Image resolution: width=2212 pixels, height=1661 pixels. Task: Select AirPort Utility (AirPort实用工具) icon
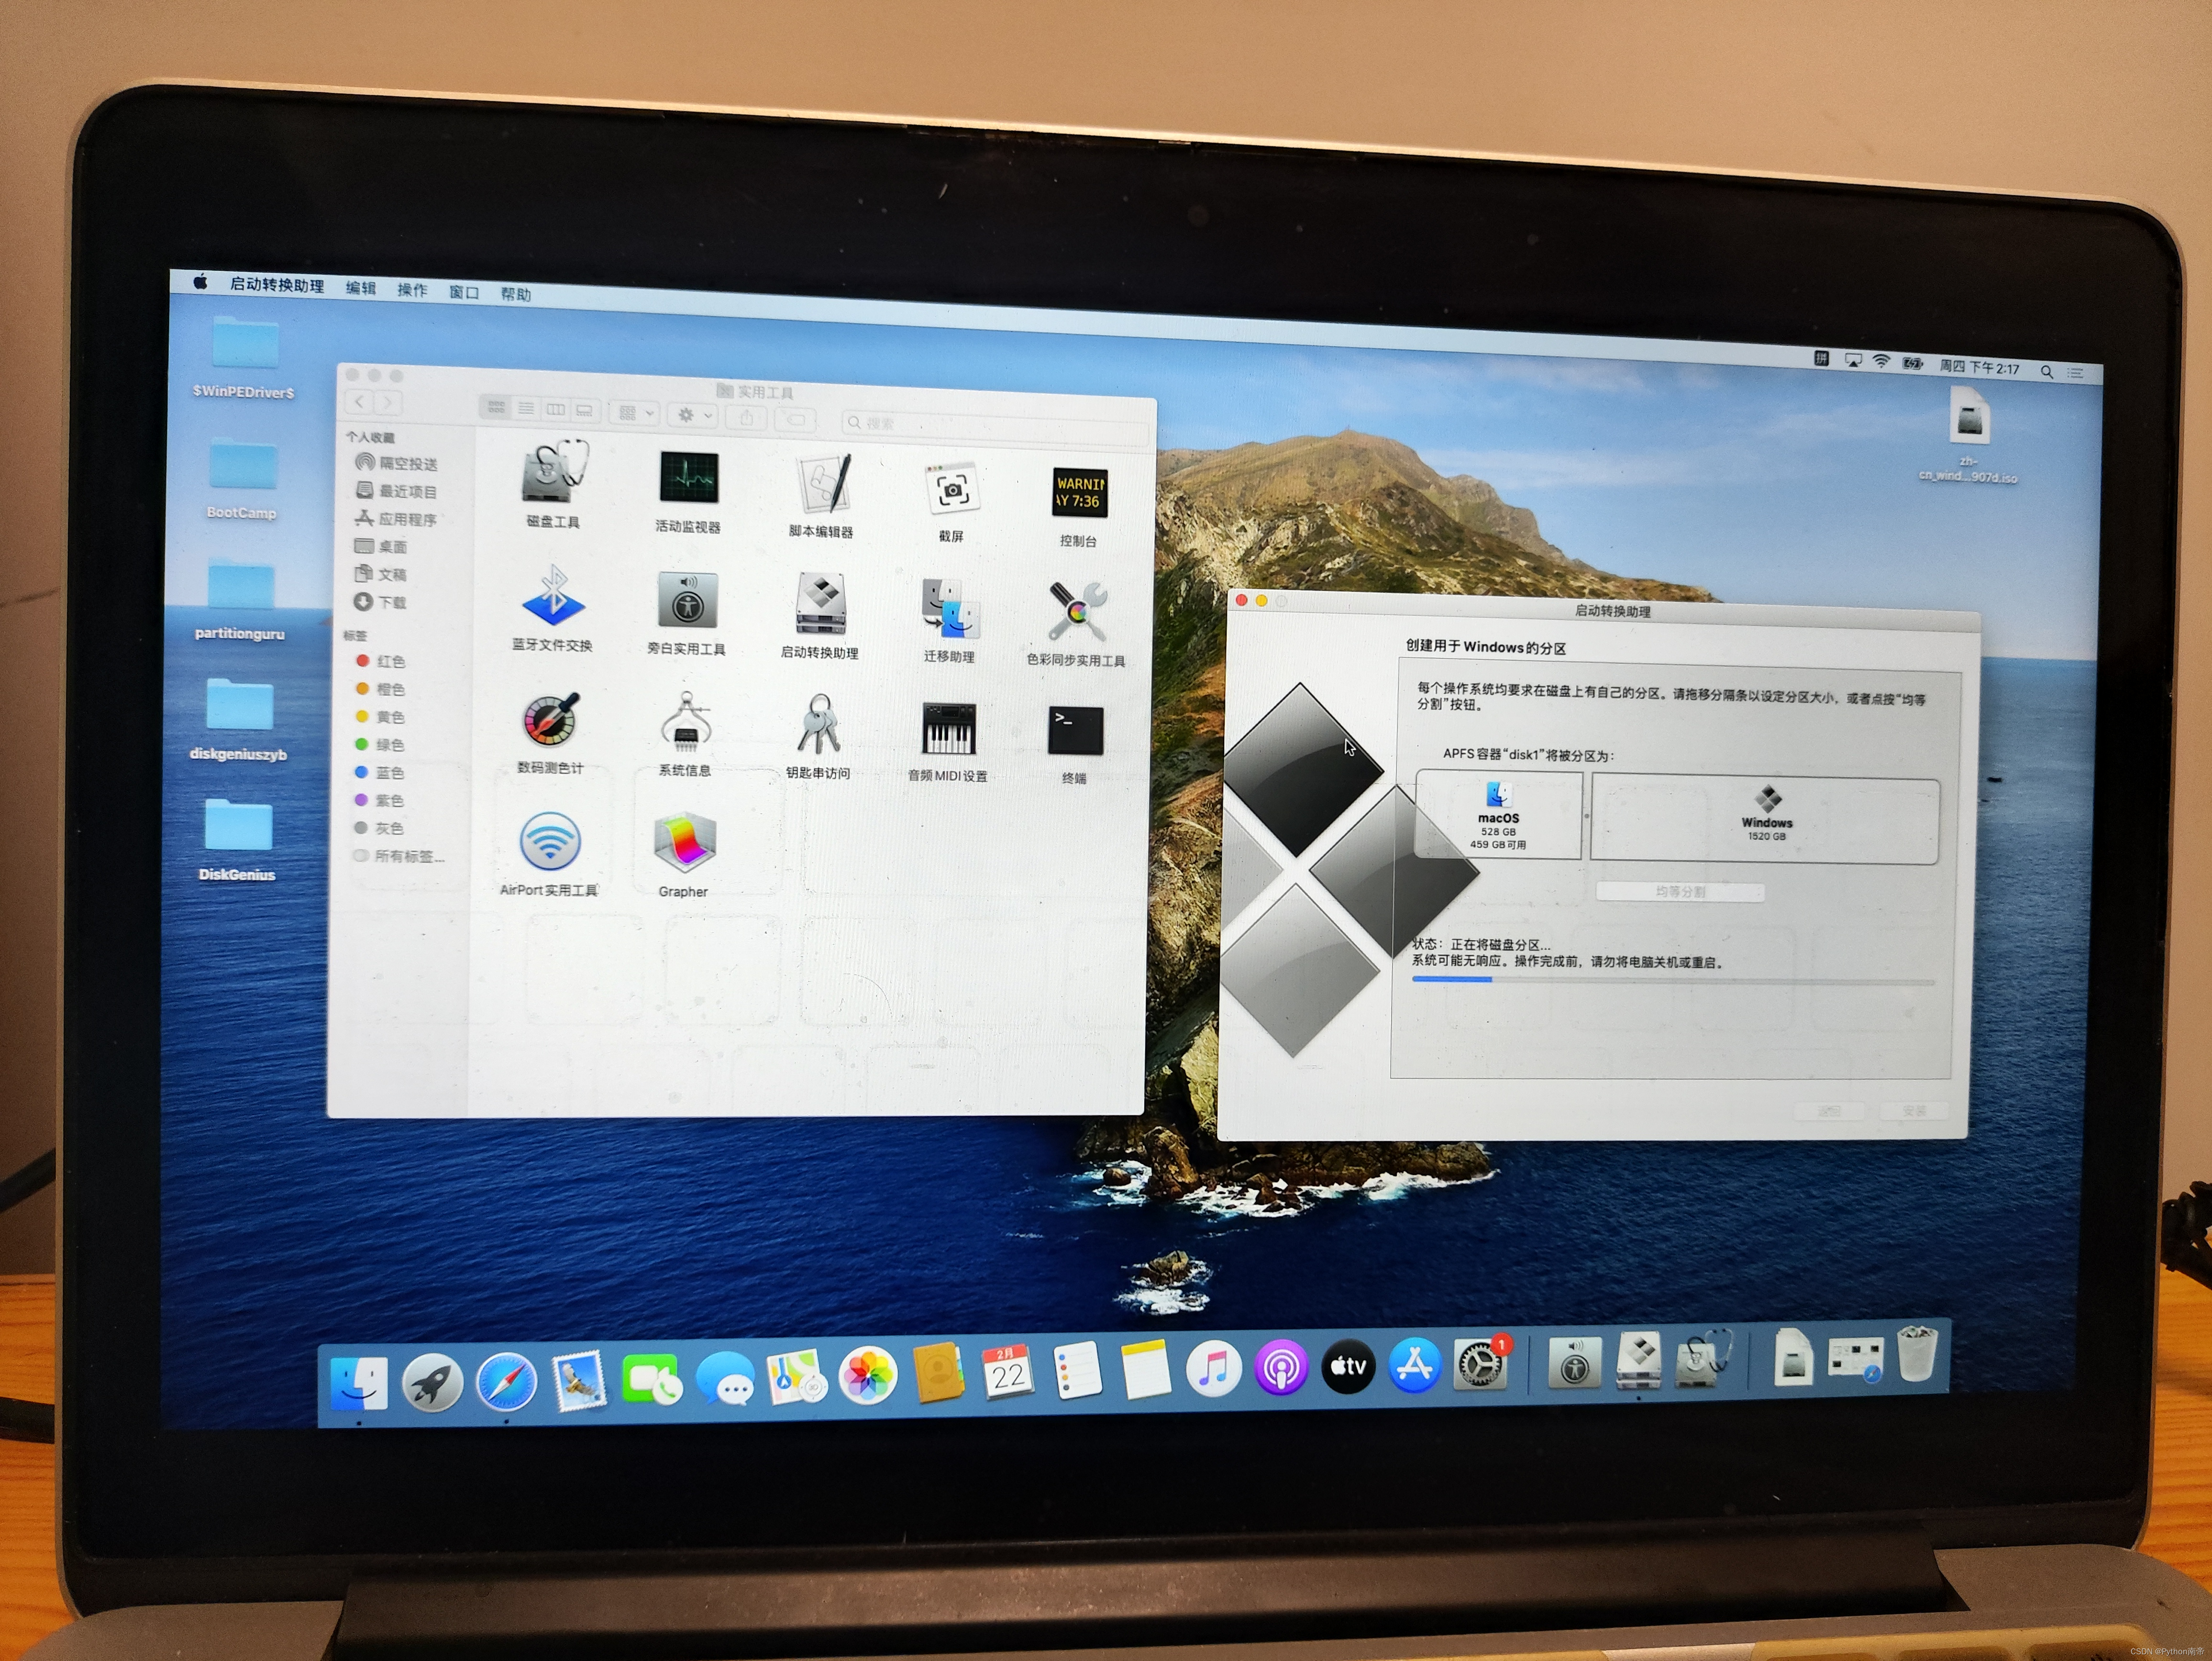tap(549, 842)
